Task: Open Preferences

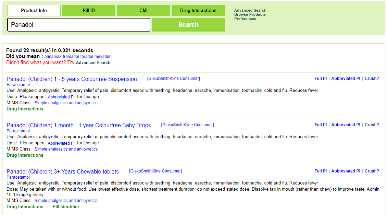Action: point(245,19)
